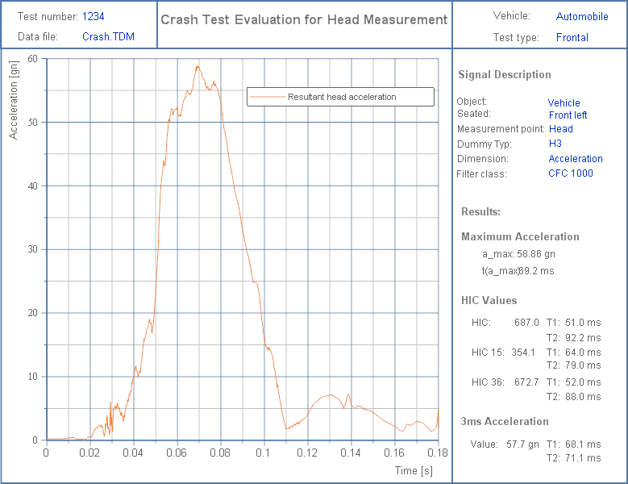
Task: Click the 3ms value 57.7 gn
Action: pyautogui.click(x=522, y=444)
